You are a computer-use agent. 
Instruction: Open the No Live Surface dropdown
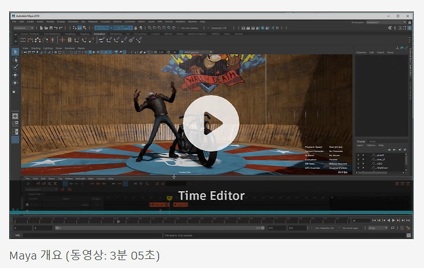(190, 28)
